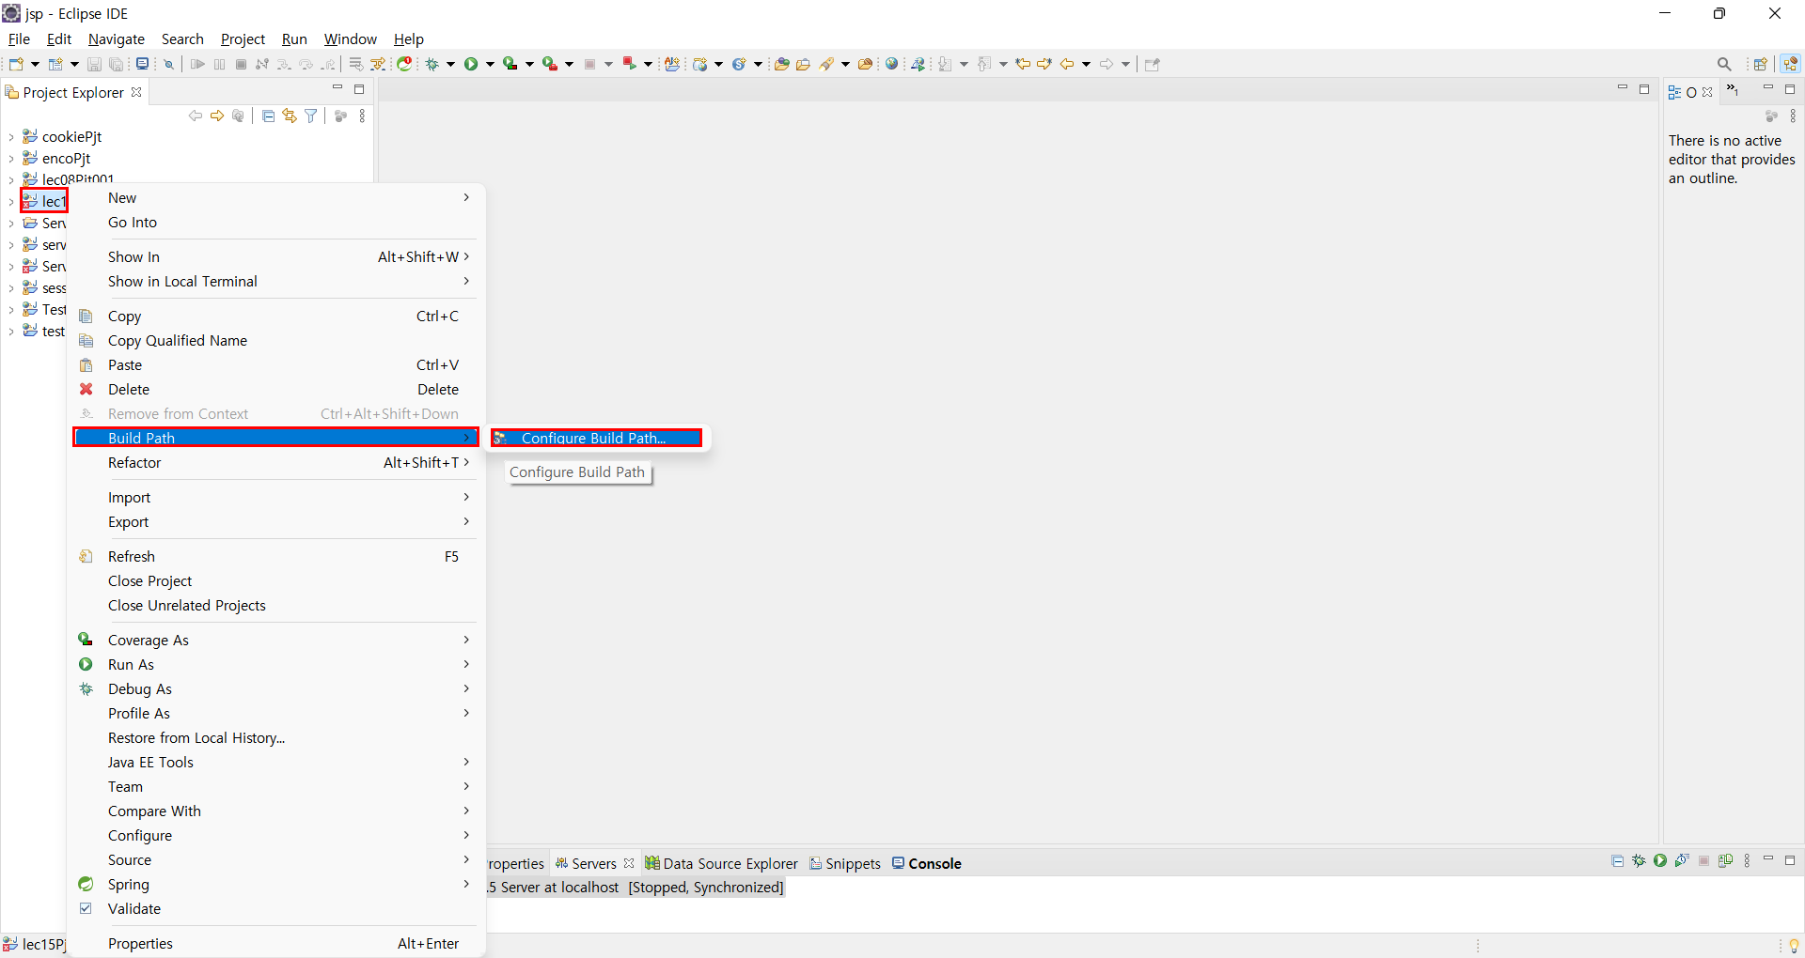Click the Run External Tools icon

[550, 64]
